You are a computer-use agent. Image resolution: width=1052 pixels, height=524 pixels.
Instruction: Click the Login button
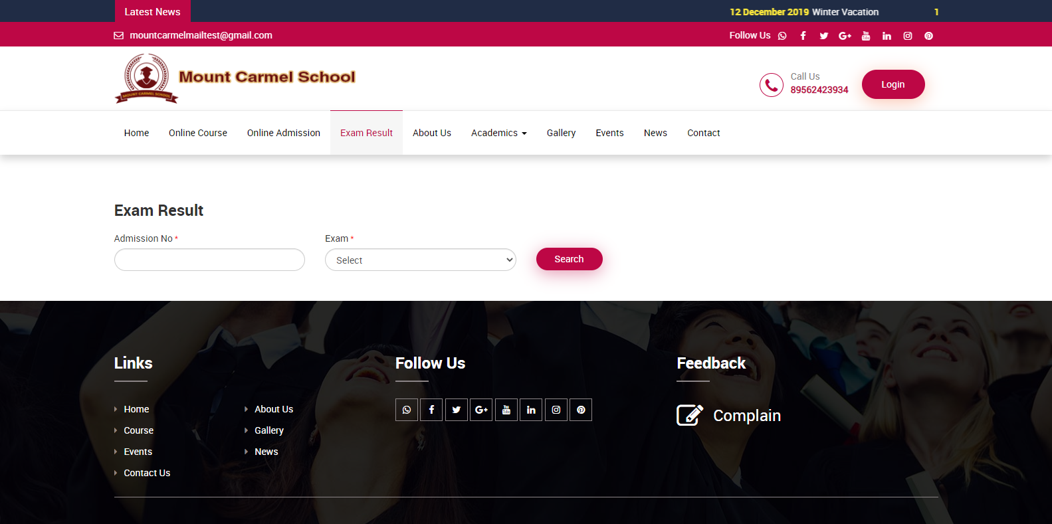pyautogui.click(x=893, y=84)
